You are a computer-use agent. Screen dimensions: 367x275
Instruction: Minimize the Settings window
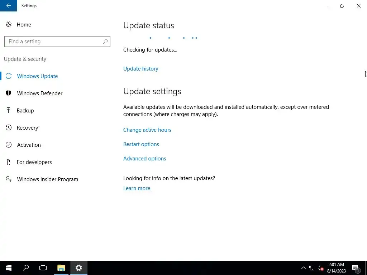pos(326,6)
